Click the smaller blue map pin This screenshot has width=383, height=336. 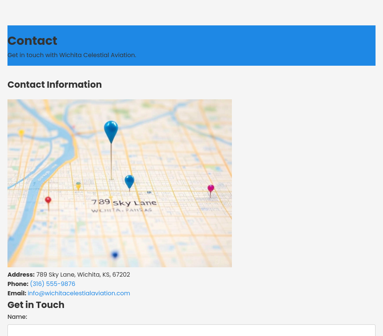click(x=129, y=181)
